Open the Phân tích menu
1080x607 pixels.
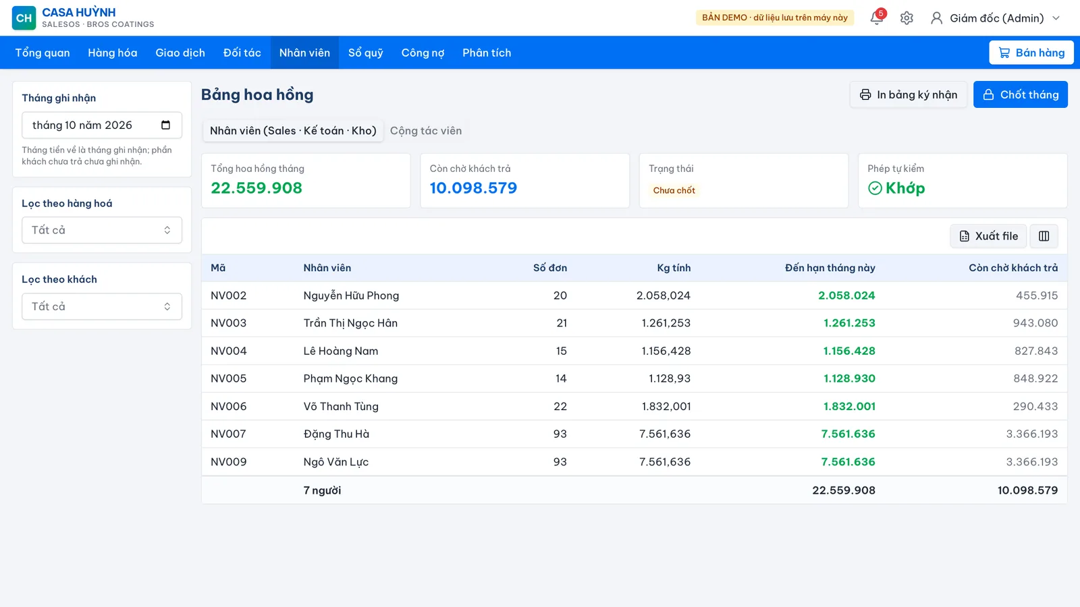(487, 53)
